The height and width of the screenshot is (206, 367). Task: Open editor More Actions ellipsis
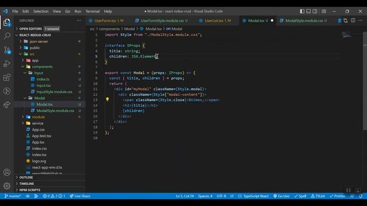[x=360, y=21]
